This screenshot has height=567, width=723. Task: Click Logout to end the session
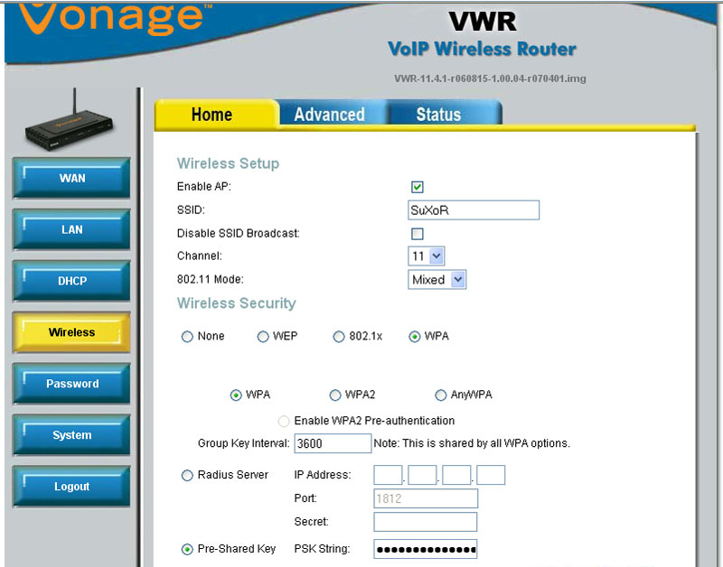click(70, 487)
